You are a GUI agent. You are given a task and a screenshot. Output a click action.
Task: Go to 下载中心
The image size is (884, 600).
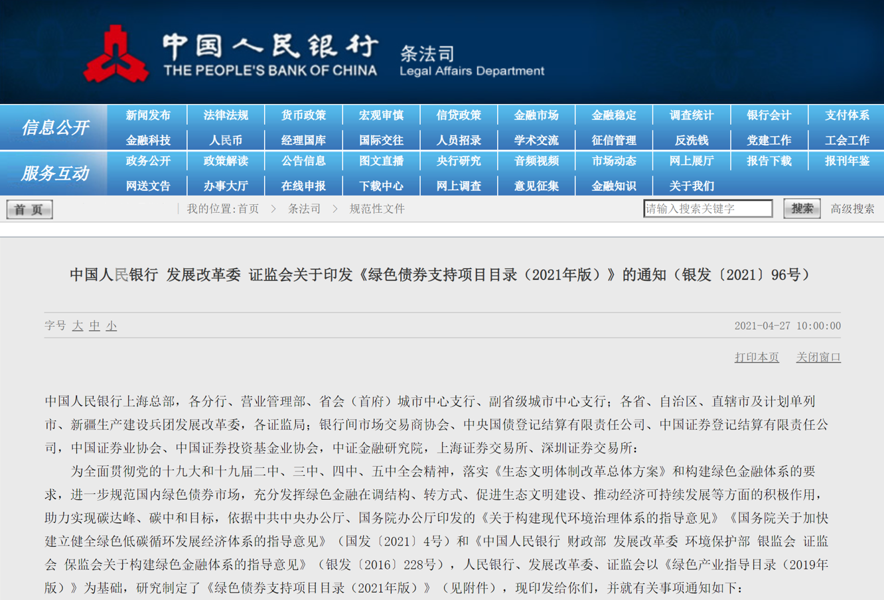click(381, 186)
